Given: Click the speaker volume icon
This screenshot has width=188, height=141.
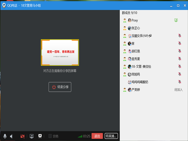Looking at the screenshot, I should tap(11, 136).
